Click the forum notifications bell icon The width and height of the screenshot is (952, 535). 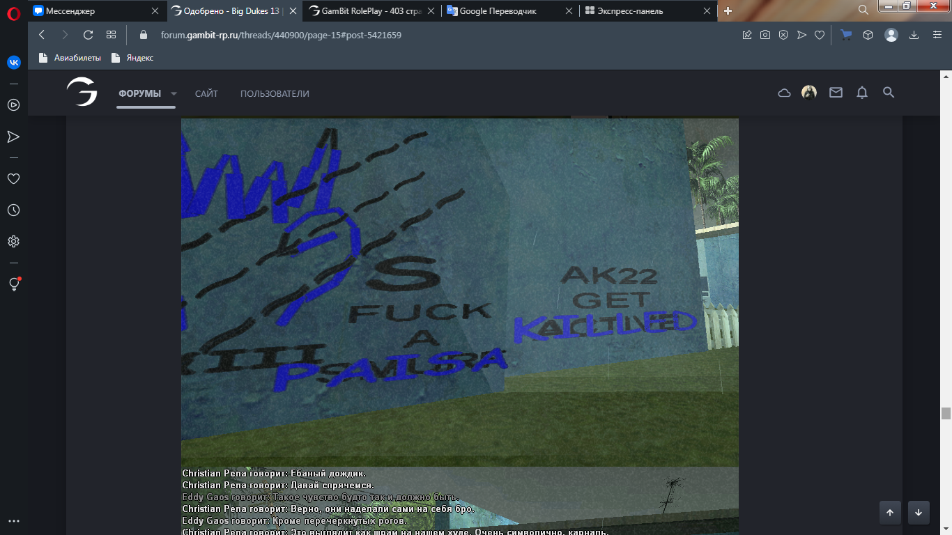862,93
